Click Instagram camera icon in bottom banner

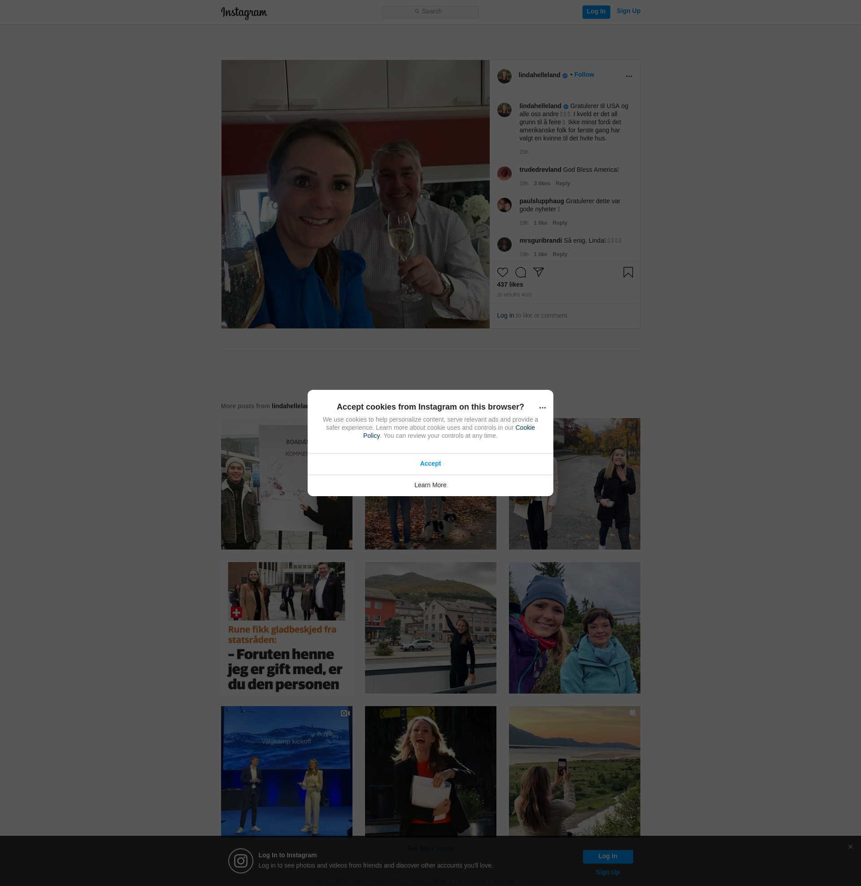240,861
